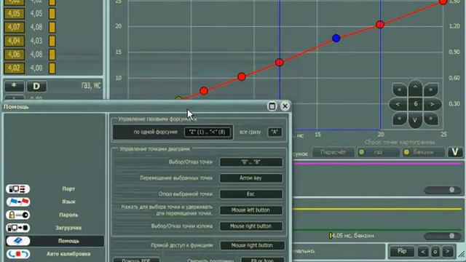Click the Загрузчик icon in sidebar
The height and width of the screenshot is (262, 466).
coord(17,228)
